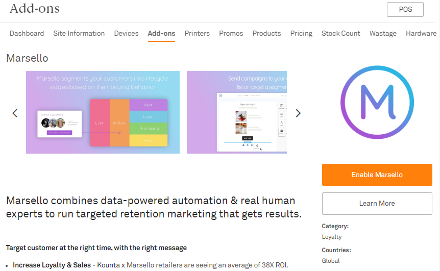Open the Wastage tab
440x271 pixels.
pos(383,33)
